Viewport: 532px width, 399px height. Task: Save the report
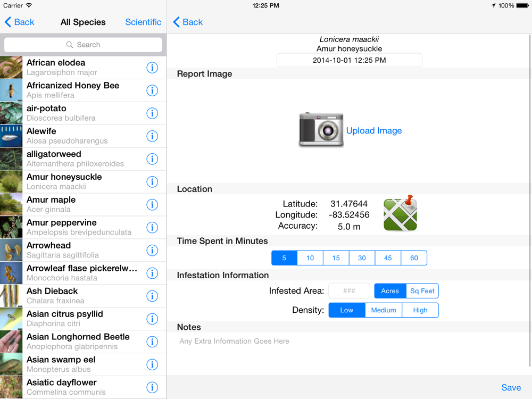click(x=511, y=387)
